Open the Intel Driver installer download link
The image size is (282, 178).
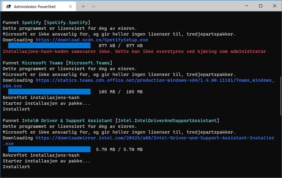138,141
